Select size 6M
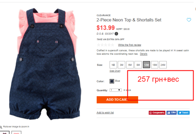Viewport: 196px width, 134px height. coord(130,65)
